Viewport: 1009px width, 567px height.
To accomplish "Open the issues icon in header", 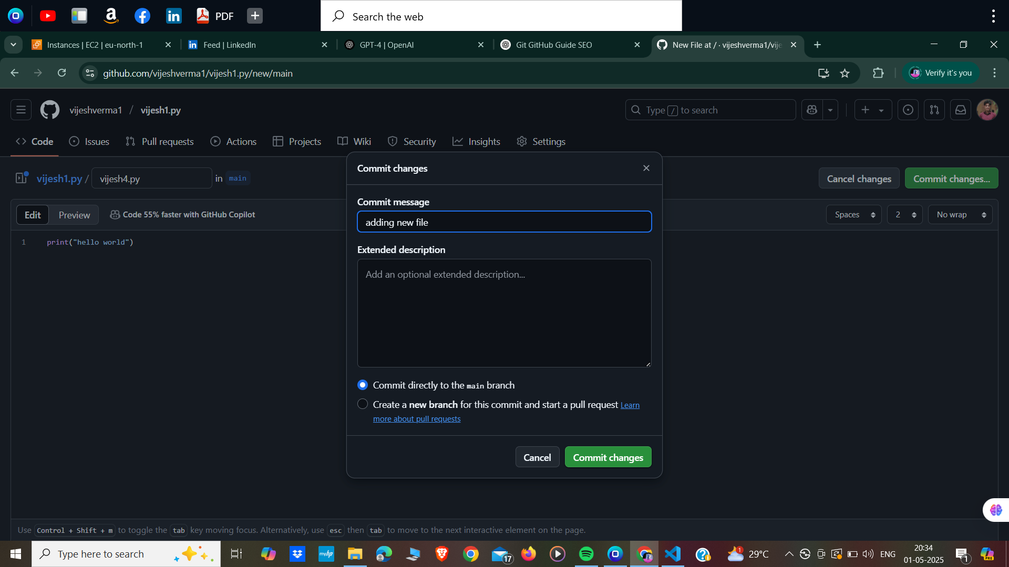I will tap(908, 110).
